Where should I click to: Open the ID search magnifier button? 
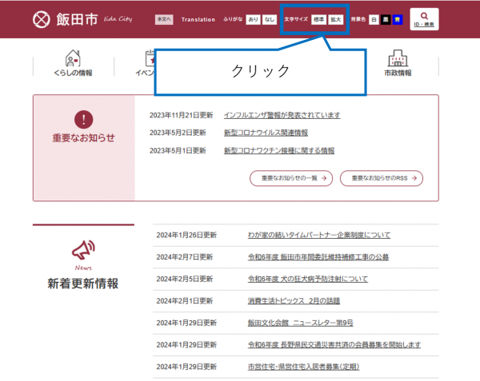click(x=423, y=19)
